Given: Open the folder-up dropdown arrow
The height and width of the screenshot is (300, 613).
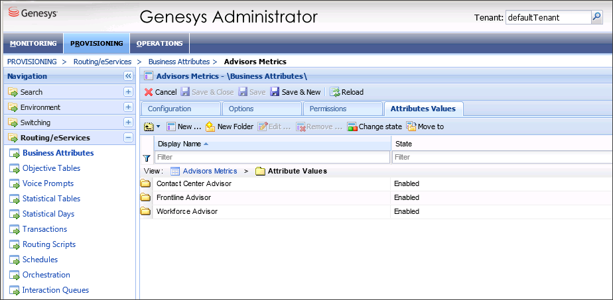Looking at the screenshot, I should coord(159,126).
